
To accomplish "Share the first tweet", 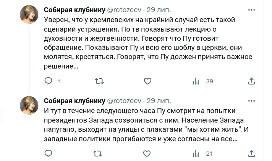I will tap(251, 81).
